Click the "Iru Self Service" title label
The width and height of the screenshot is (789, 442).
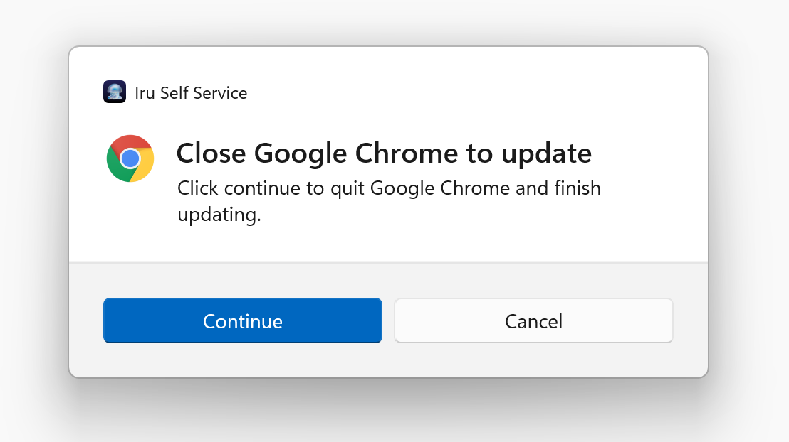[191, 93]
